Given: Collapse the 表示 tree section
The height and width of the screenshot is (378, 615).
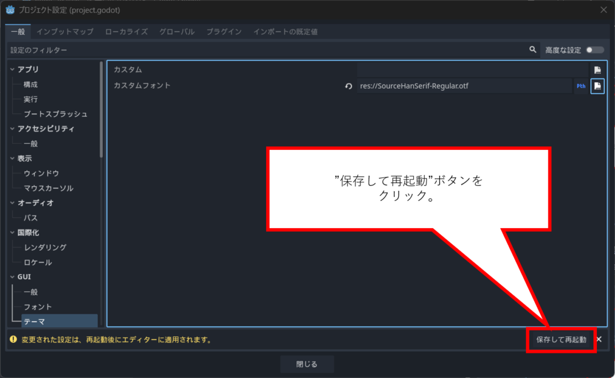Looking at the screenshot, I should point(13,158).
